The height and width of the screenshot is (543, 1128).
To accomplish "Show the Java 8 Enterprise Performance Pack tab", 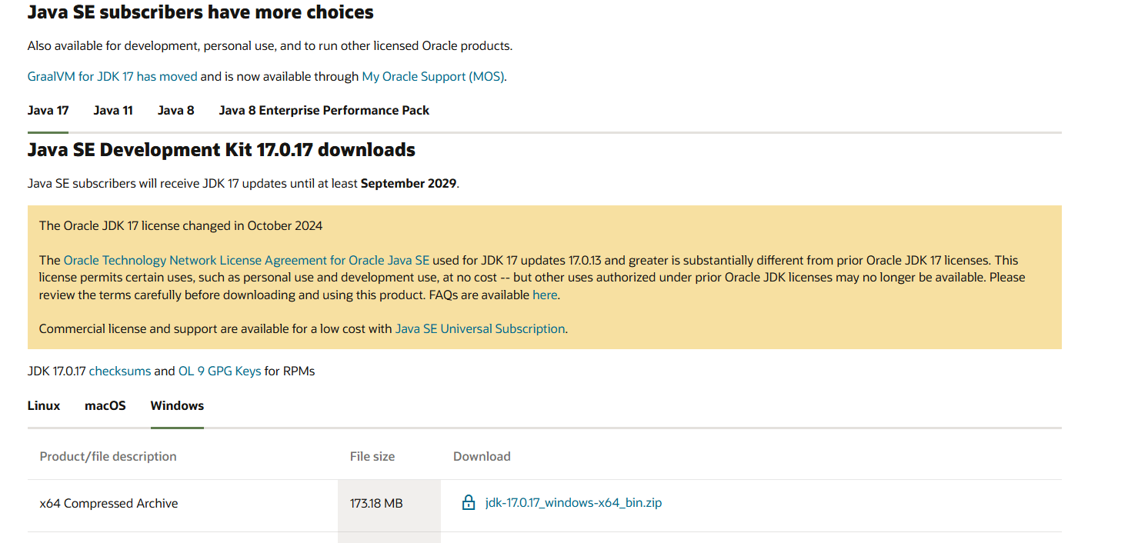I will tap(324, 110).
